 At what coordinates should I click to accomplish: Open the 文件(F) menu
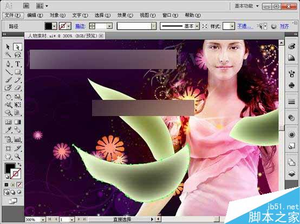coord(12,15)
